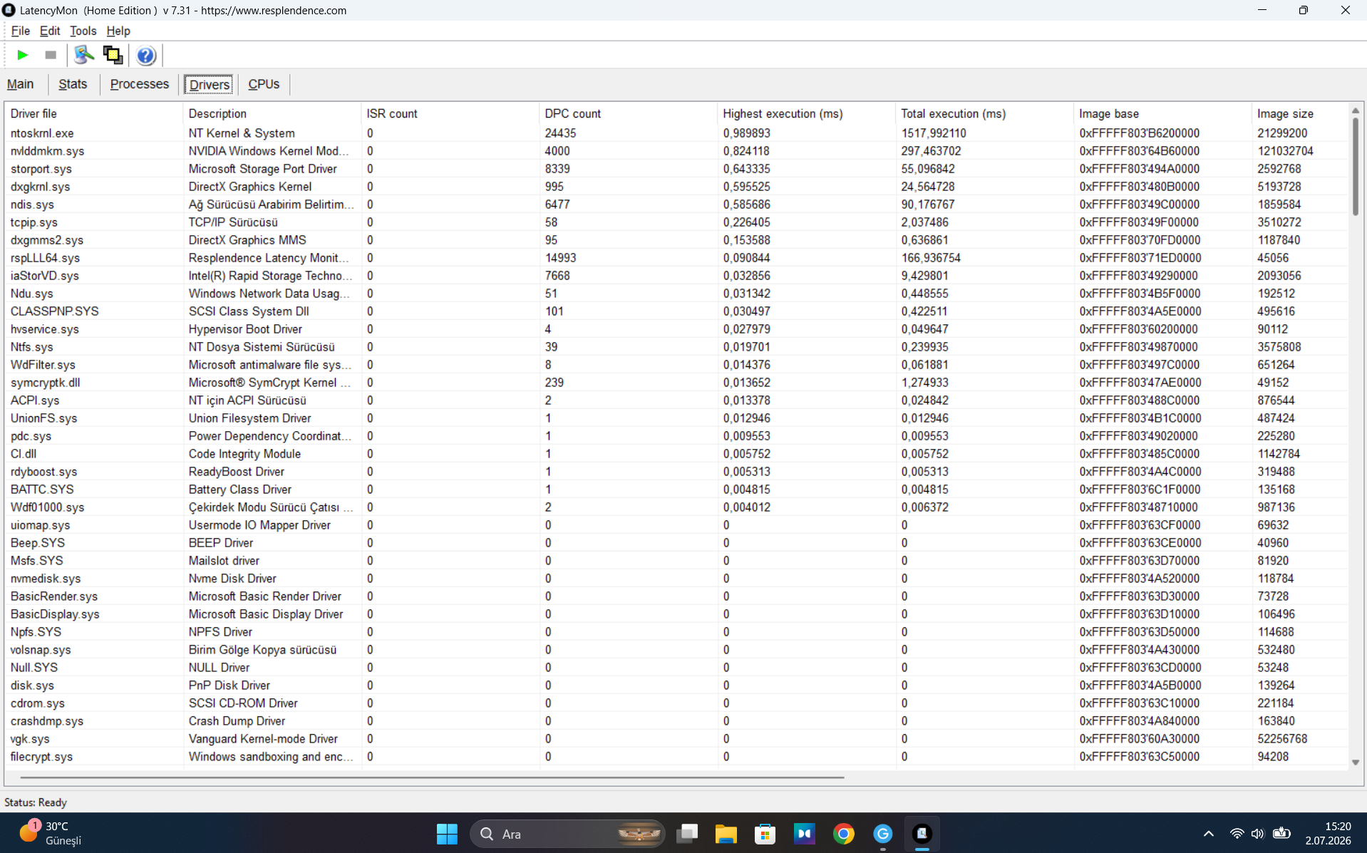Click the grey stop monitoring icon
The height and width of the screenshot is (853, 1367).
pos(50,55)
